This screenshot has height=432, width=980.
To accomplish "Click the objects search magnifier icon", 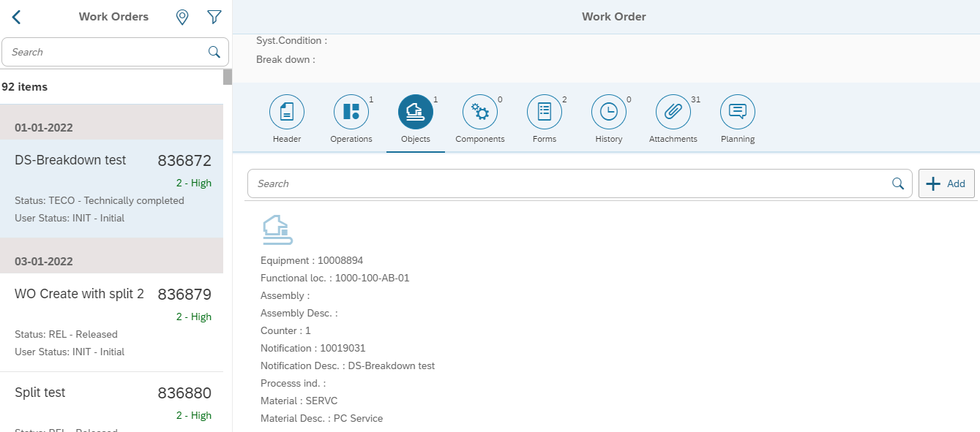I will point(898,183).
